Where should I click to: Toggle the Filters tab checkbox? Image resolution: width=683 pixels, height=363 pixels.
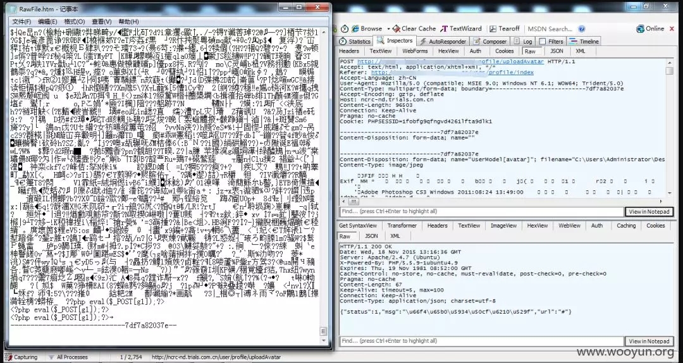pos(543,41)
